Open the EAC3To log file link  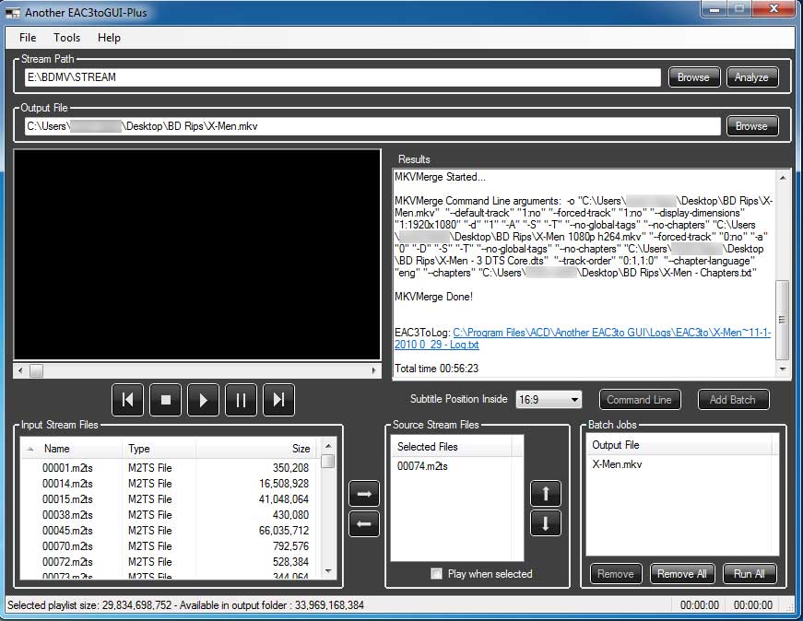coord(583,338)
